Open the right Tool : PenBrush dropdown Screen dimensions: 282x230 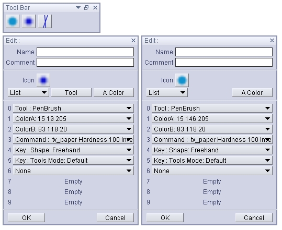[x=212, y=108]
